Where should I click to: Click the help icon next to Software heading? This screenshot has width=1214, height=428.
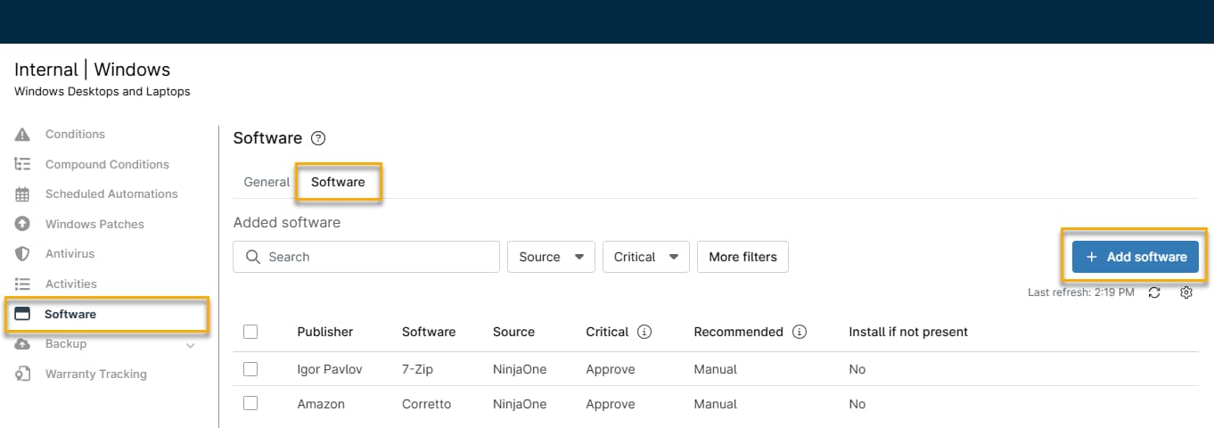[318, 138]
